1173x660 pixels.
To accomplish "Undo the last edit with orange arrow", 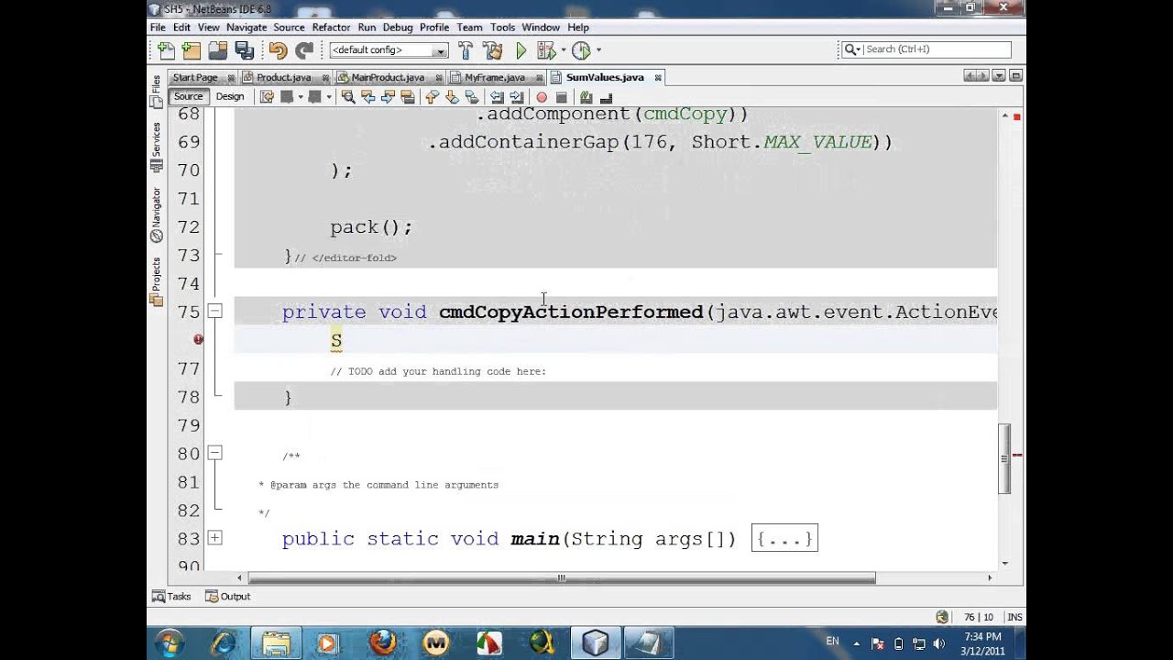I will click(x=278, y=50).
